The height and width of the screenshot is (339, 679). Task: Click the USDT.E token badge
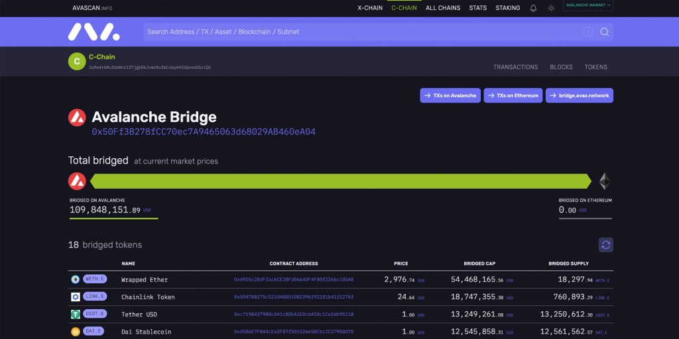click(x=94, y=314)
